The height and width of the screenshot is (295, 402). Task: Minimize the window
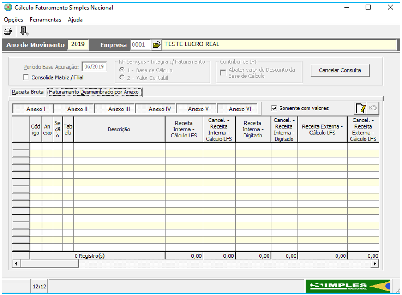[x=347, y=8]
